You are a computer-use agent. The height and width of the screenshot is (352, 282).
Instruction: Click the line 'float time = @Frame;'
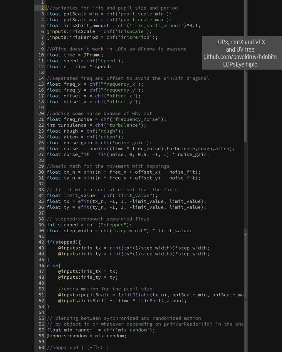(x=75, y=55)
